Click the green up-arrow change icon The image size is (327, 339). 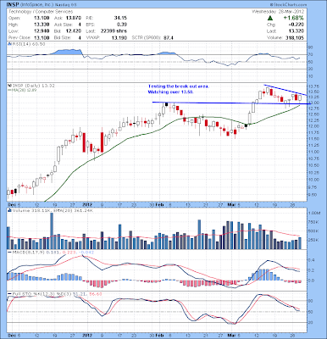click(x=269, y=18)
